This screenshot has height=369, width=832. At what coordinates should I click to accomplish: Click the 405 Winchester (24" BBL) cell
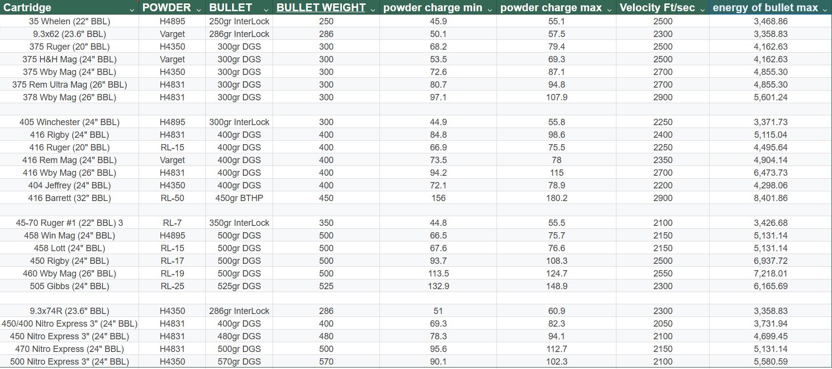(69, 122)
